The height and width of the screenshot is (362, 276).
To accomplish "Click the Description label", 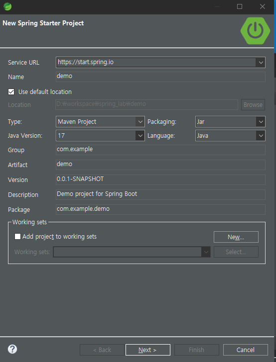I will [23, 195].
